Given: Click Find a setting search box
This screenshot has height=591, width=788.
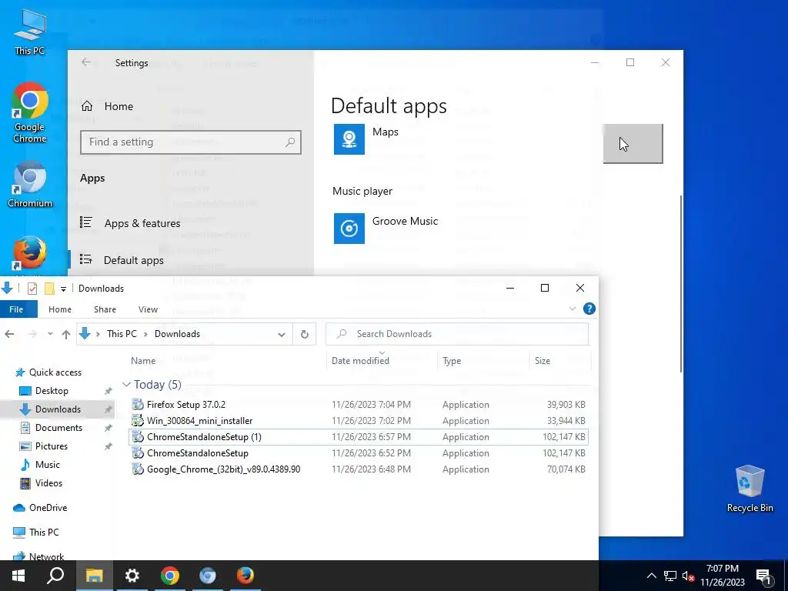Looking at the screenshot, I should click(x=191, y=142).
